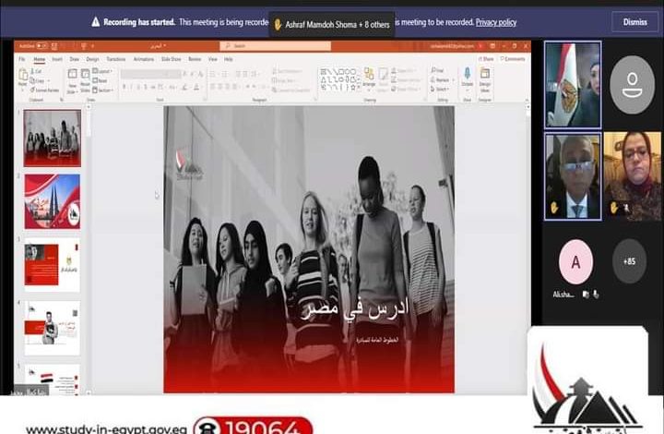
Task: Click the mic icon beside Alsha...
Action: (597, 295)
